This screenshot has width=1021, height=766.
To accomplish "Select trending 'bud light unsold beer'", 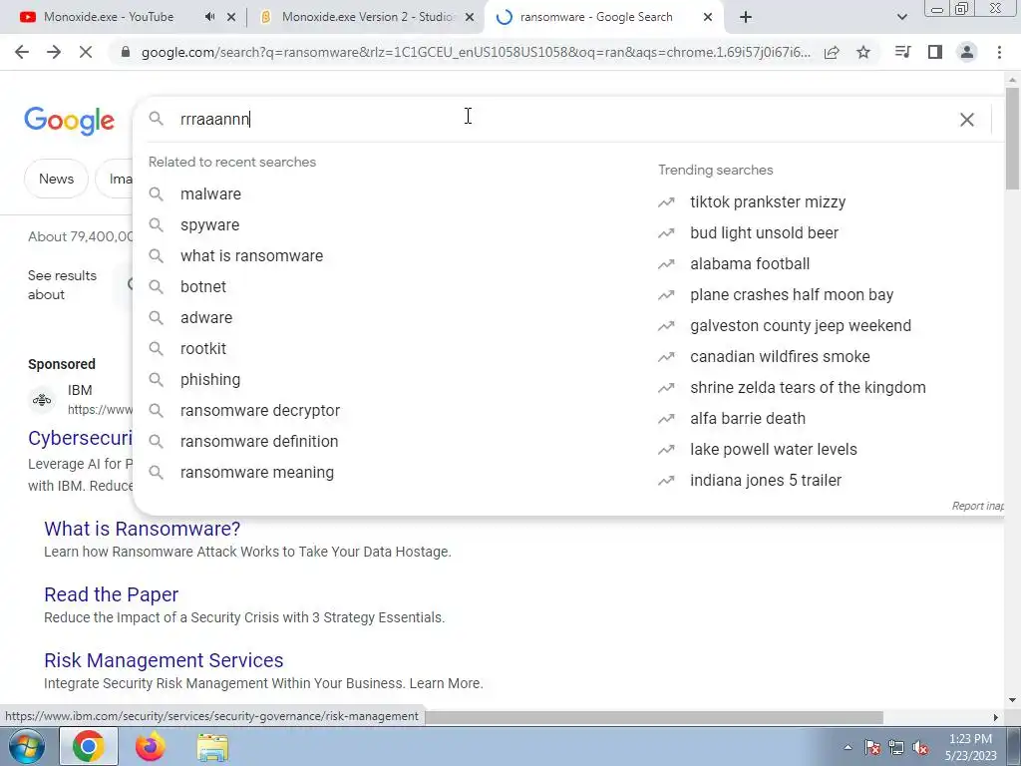I will pos(764,233).
